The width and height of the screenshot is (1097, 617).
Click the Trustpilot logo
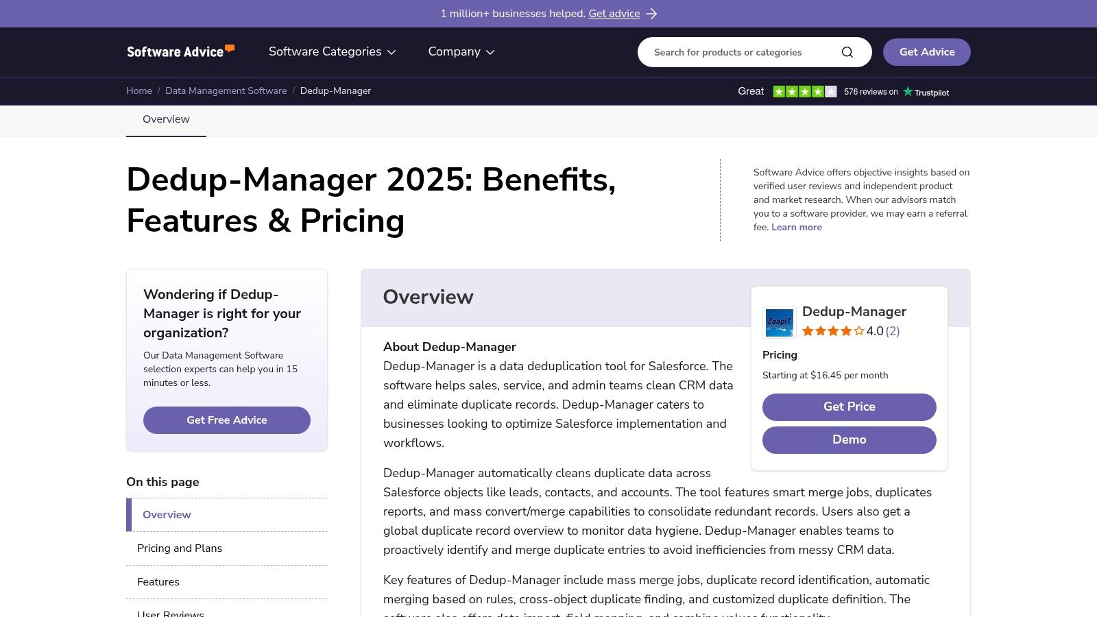pyautogui.click(x=926, y=92)
